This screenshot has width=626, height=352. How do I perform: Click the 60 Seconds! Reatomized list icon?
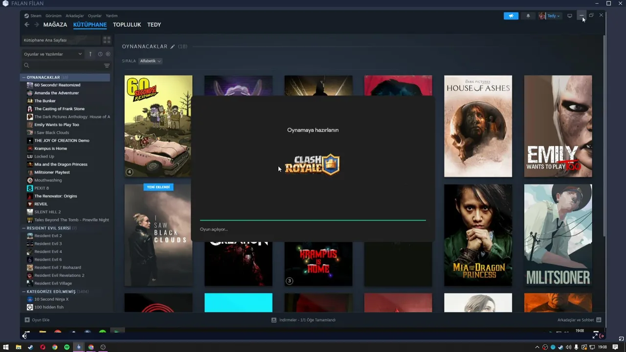click(x=30, y=85)
